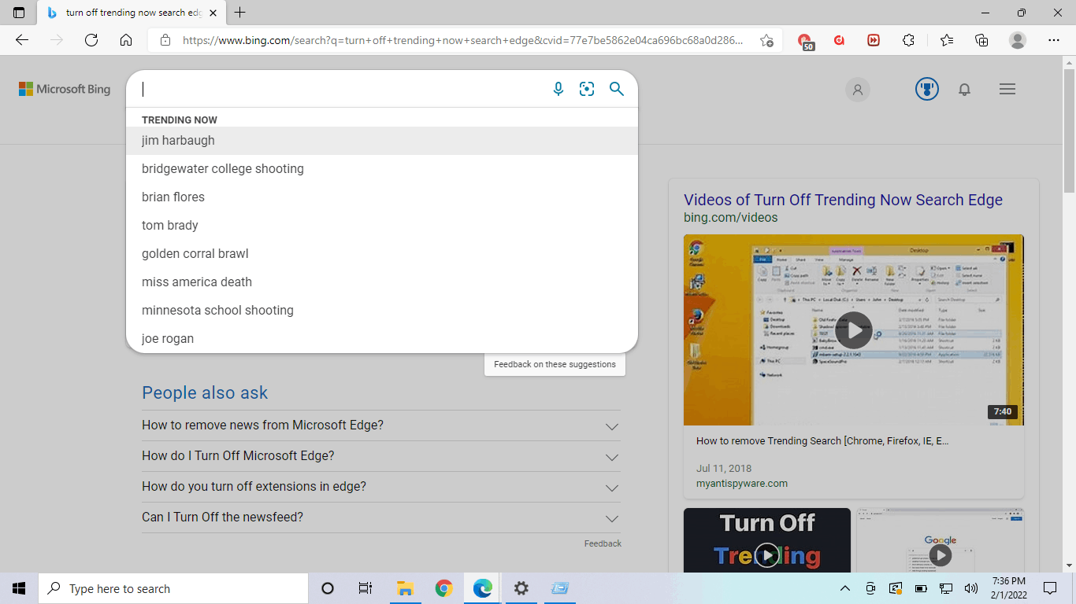View site information lock icon
The height and width of the screenshot is (604, 1076).
coord(165,40)
